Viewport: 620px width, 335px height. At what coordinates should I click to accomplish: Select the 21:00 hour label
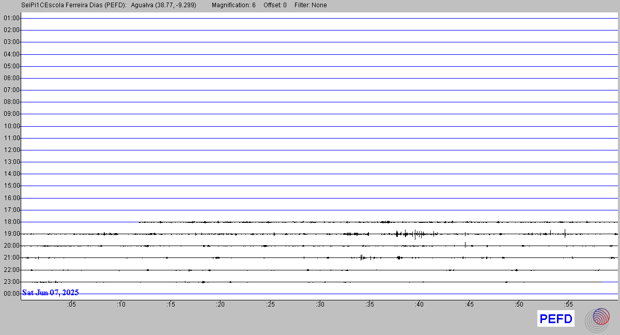point(11,257)
